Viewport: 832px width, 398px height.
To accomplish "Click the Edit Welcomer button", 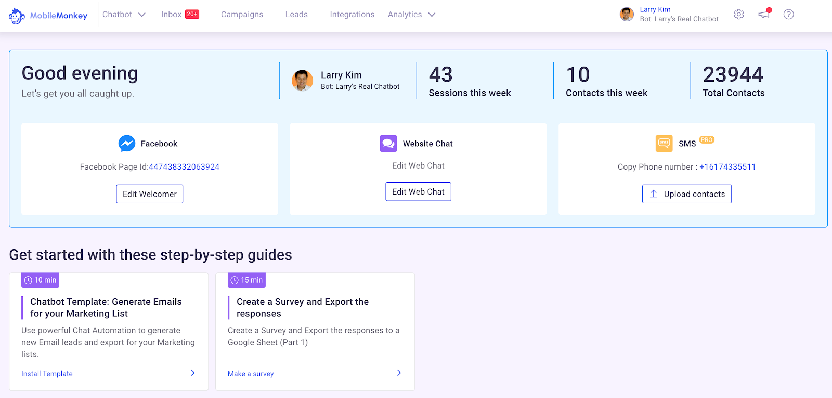I will coord(150,194).
